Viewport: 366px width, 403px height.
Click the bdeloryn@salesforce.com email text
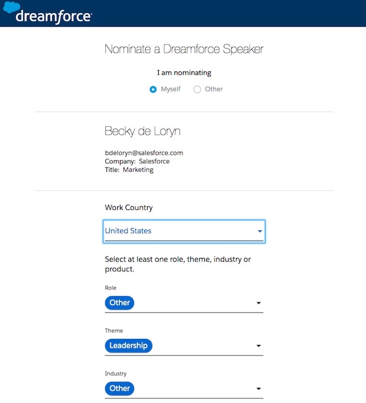[144, 153]
